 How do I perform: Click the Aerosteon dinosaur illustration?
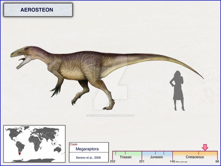(107, 78)
